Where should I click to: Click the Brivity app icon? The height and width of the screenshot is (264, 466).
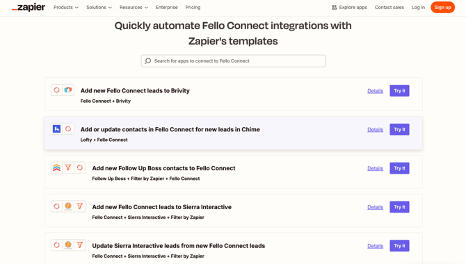[68, 90]
